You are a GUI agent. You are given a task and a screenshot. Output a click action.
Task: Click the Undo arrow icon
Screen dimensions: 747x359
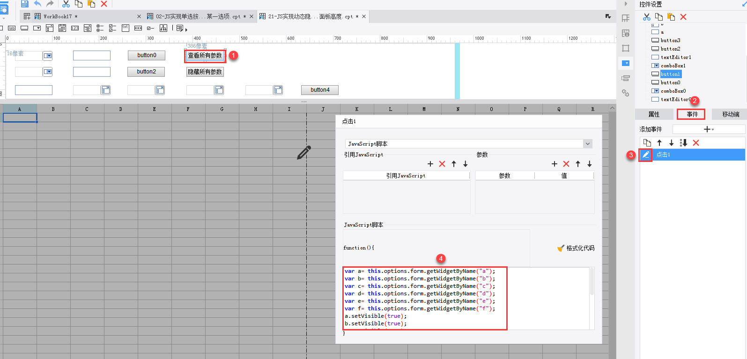(x=37, y=4)
